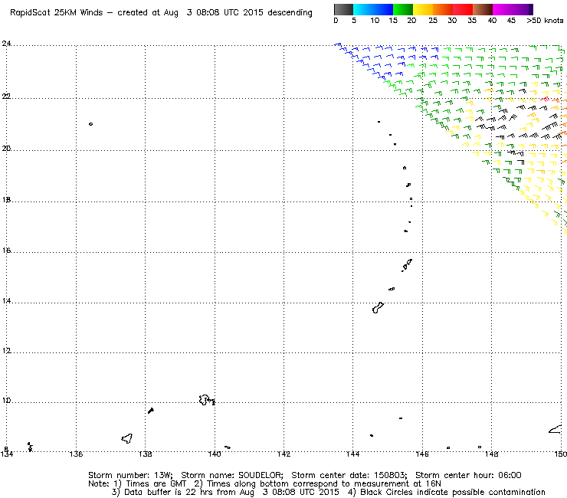Click the 'RapidScat 25KM Winds' title text

coord(57,13)
